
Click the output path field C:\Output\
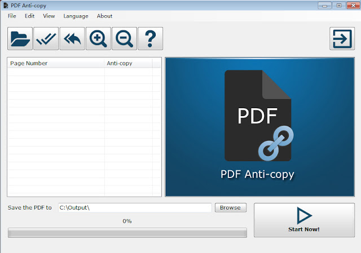135,207
